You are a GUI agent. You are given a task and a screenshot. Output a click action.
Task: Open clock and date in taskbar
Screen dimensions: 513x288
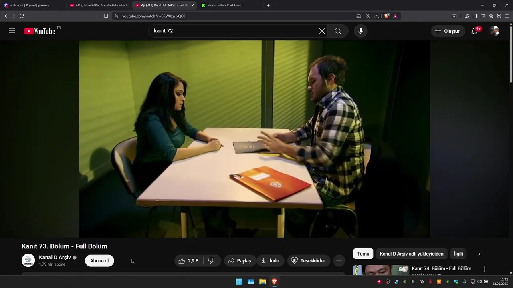point(500,282)
